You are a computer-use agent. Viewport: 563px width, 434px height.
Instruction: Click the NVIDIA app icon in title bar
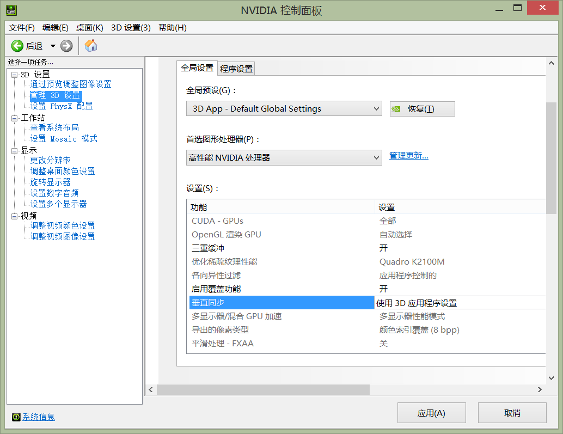click(x=11, y=10)
